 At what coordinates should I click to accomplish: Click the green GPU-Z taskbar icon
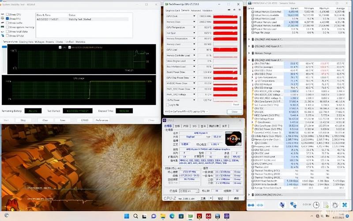(190, 216)
